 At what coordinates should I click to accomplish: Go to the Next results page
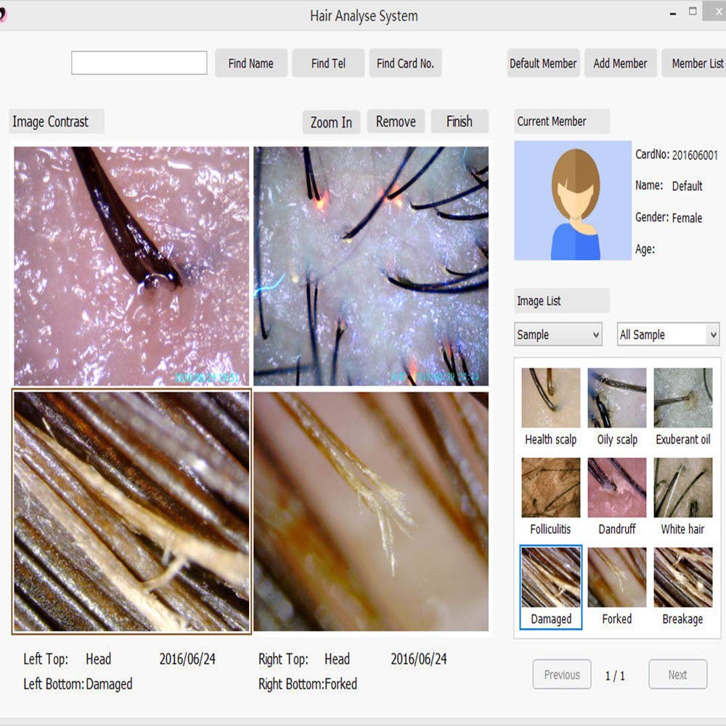(677, 674)
